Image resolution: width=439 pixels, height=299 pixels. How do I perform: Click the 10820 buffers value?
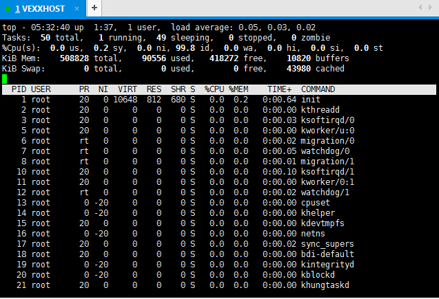[298, 58]
